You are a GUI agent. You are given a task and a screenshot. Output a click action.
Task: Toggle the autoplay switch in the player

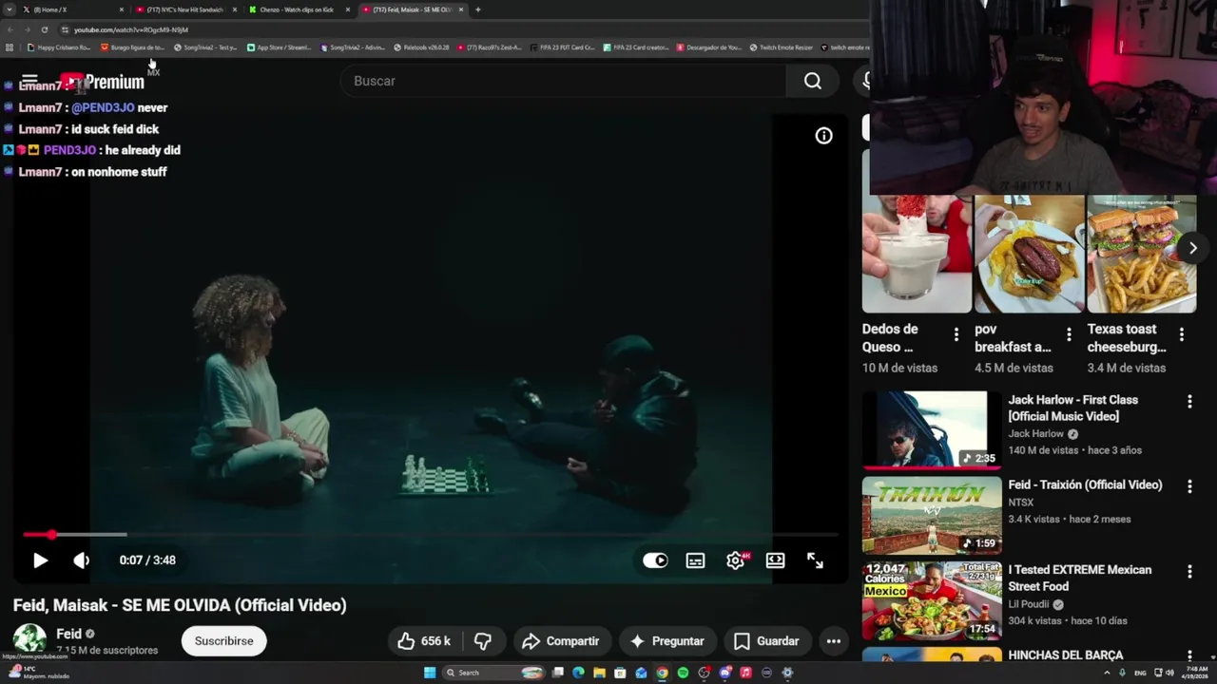pyautogui.click(x=655, y=560)
